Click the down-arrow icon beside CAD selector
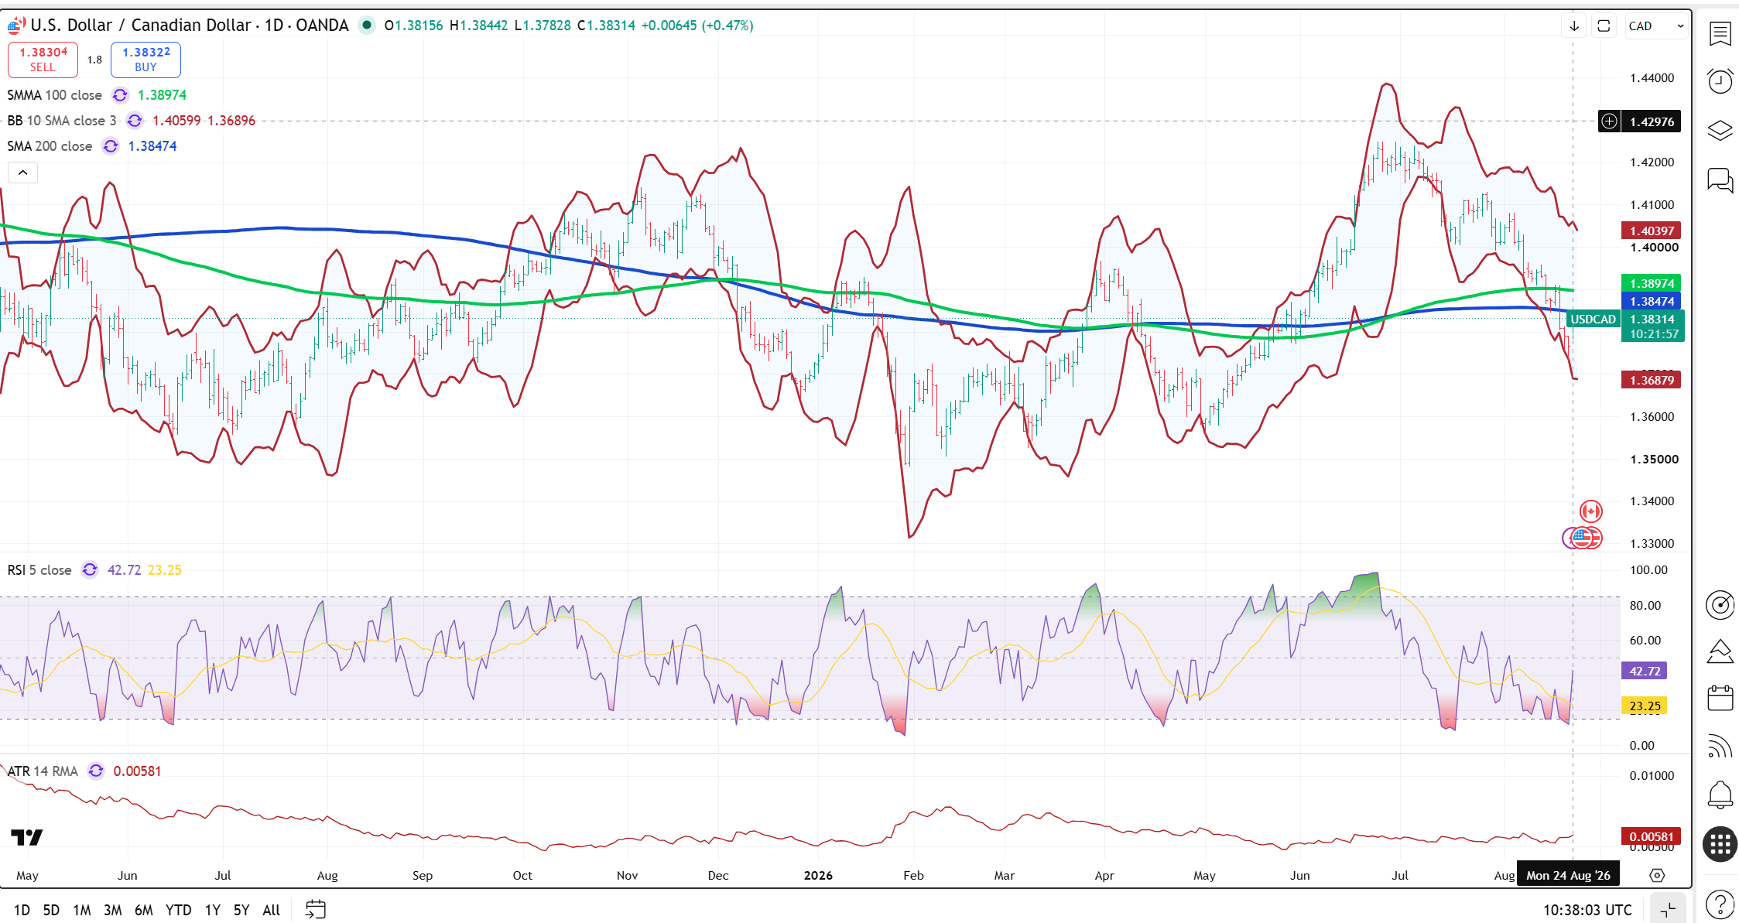Screen dimensions: 1739x923 [1574, 26]
